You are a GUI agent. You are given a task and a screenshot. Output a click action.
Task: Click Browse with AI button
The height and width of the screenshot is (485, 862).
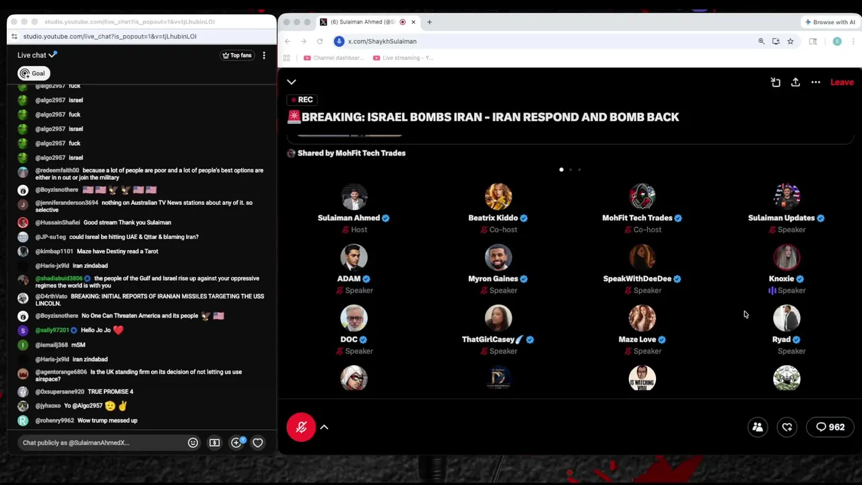pos(830,22)
